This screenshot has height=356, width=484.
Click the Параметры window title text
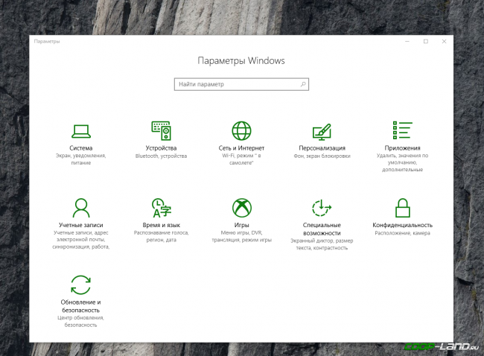47,42
